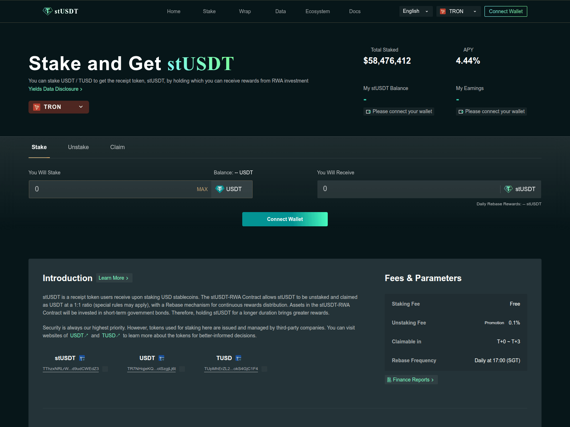Click the TRON logo in the header network selector

point(443,11)
